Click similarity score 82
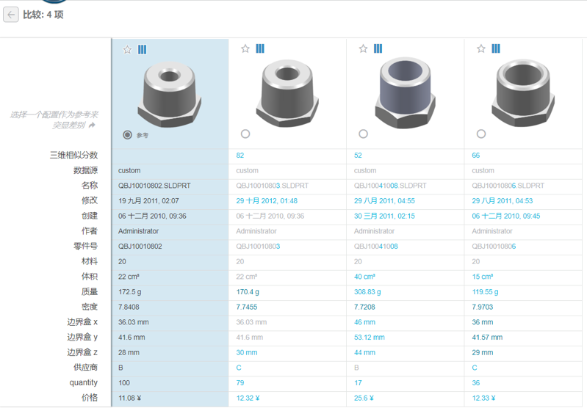 tap(240, 156)
